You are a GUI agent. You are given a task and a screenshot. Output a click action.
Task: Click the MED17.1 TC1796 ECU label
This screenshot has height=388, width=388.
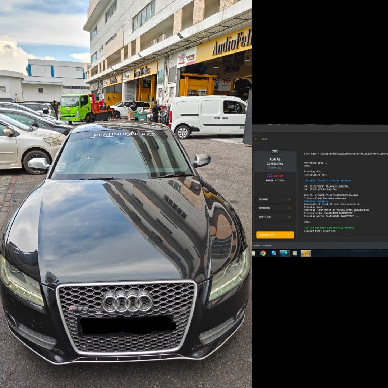pyautogui.click(x=275, y=181)
